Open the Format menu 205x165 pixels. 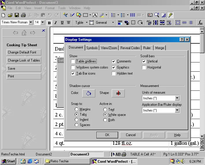(x=50, y=8)
